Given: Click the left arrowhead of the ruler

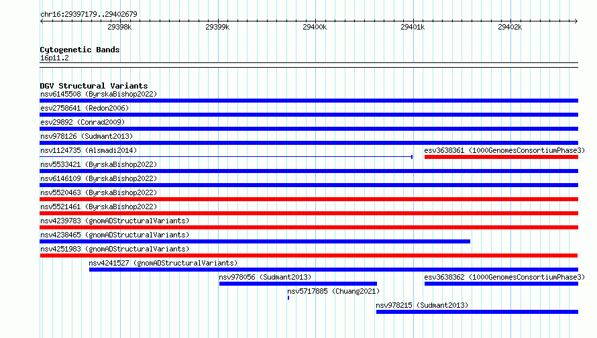Looking at the screenshot, I should click(42, 21).
